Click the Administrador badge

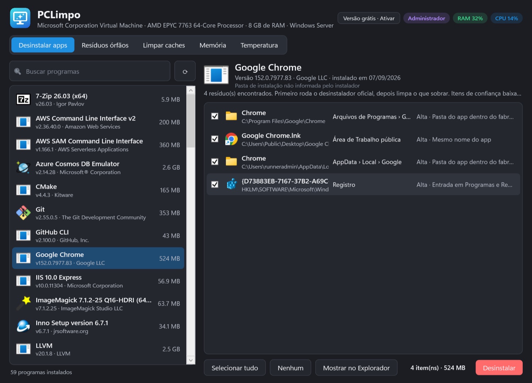(x=426, y=18)
